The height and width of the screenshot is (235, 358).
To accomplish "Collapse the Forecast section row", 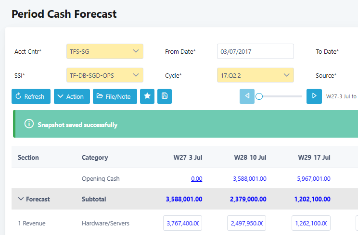I will coord(21,199).
